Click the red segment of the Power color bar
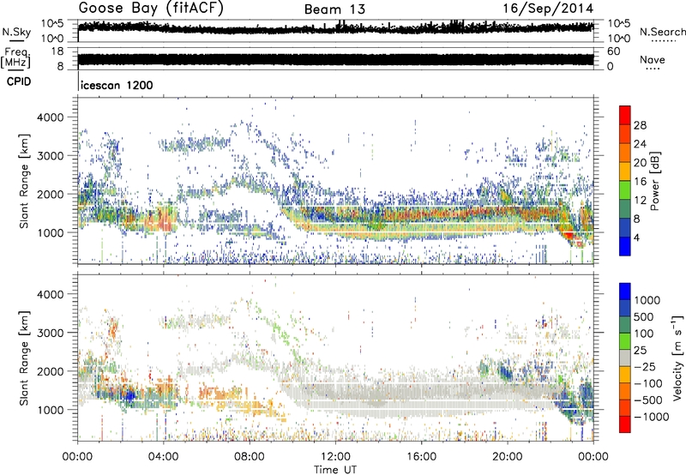 tap(625, 116)
